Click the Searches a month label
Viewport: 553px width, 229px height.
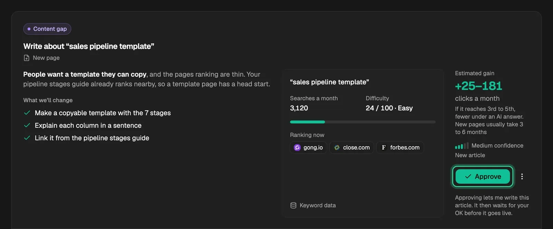[x=314, y=98]
